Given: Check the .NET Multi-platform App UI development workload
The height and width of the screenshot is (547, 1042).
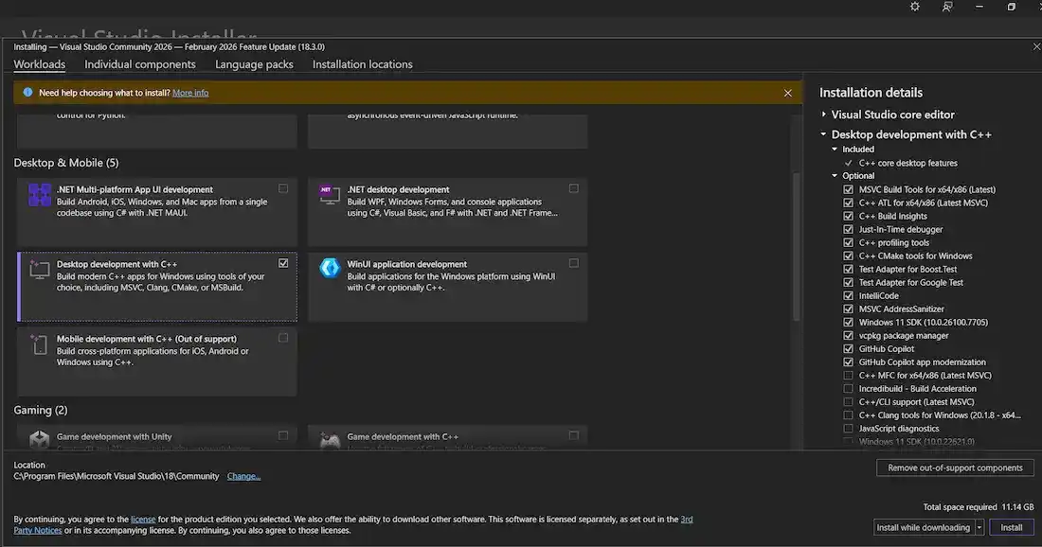Looking at the screenshot, I should [x=283, y=188].
